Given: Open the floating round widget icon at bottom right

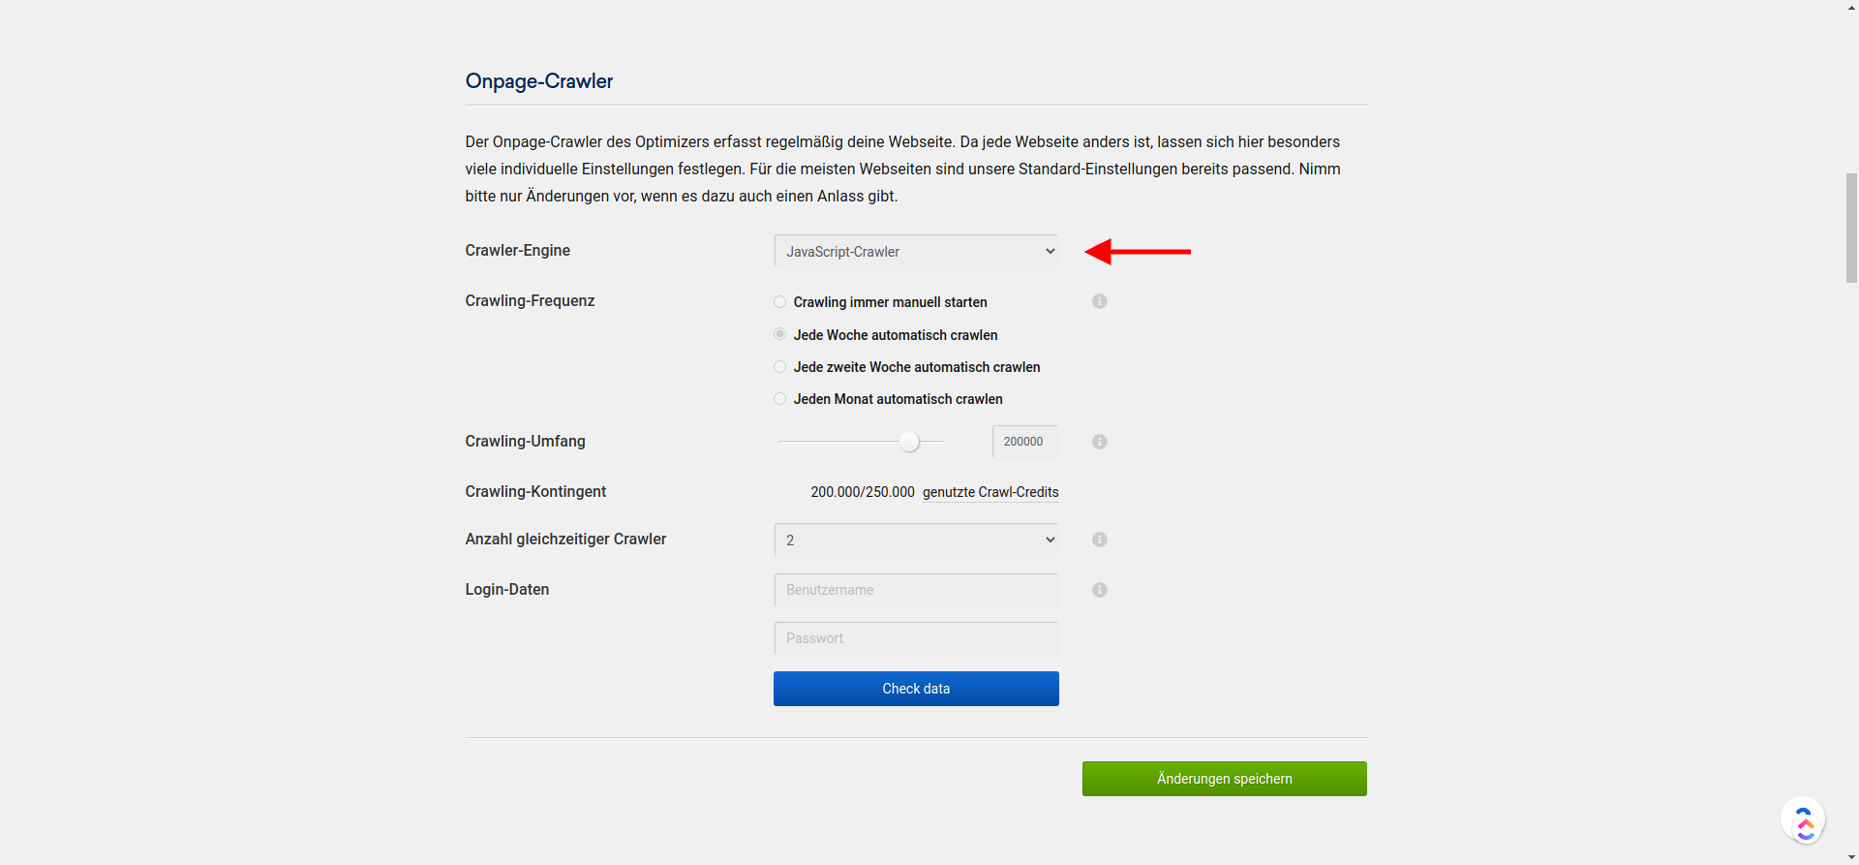Looking at the screenshot, I should [x=1802, y=820].
